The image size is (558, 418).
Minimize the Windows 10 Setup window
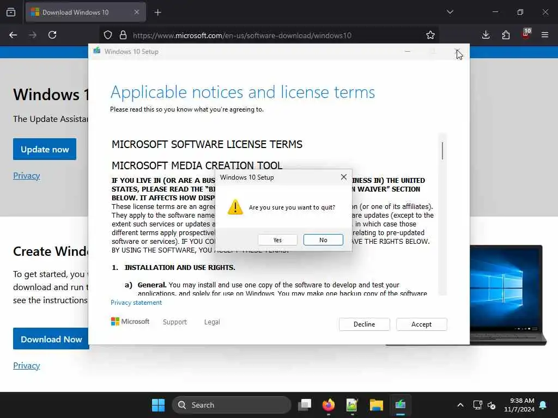(x=408, y=52)
